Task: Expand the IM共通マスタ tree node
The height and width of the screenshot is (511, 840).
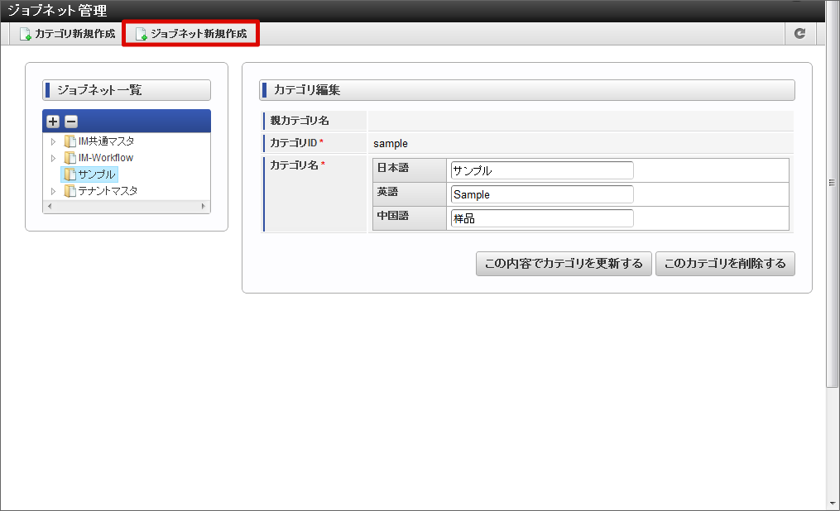Action: pyautogui.click(x=53, y=141)
